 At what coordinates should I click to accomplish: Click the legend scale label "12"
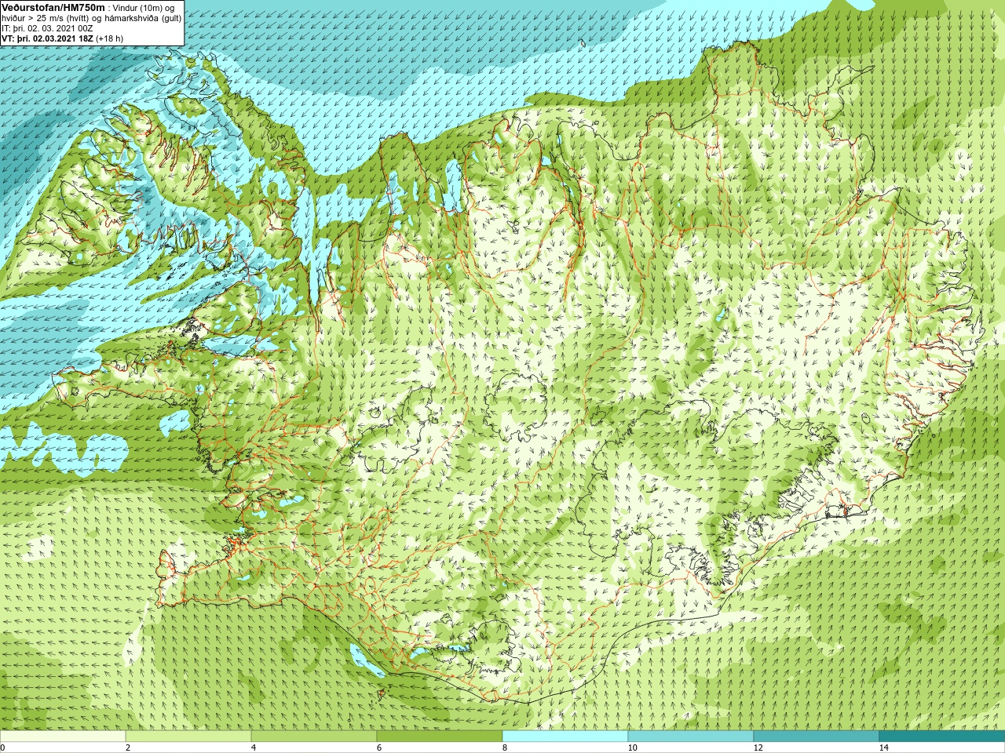click(758, 748)
